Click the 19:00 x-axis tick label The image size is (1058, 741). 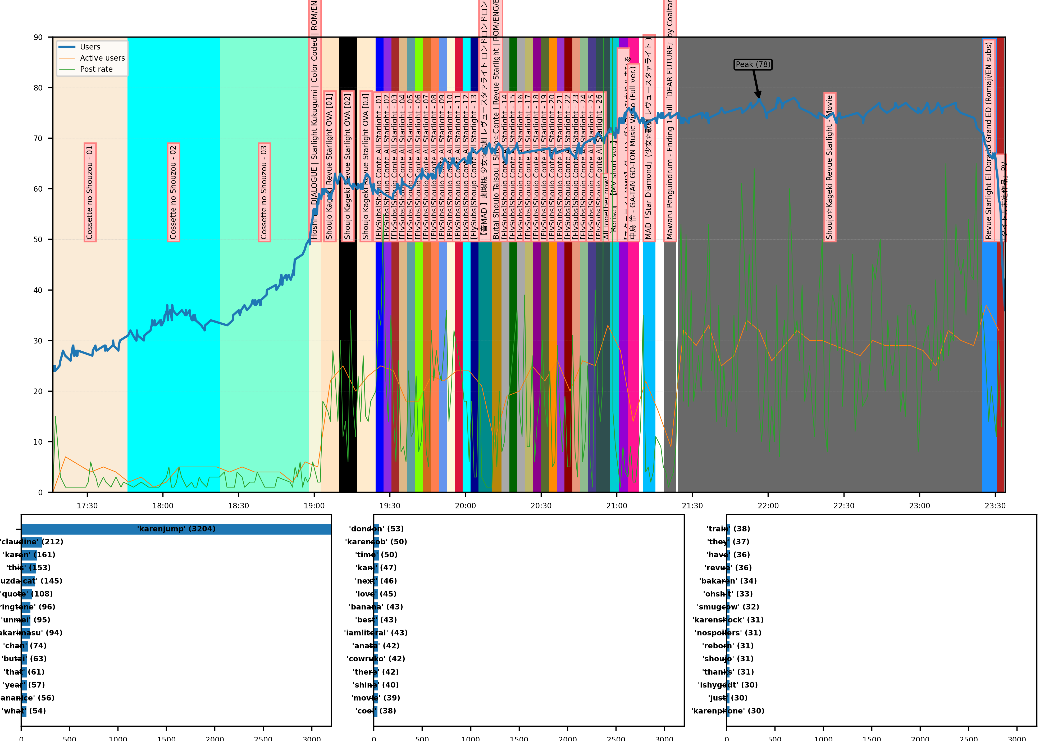coord(314,506)
